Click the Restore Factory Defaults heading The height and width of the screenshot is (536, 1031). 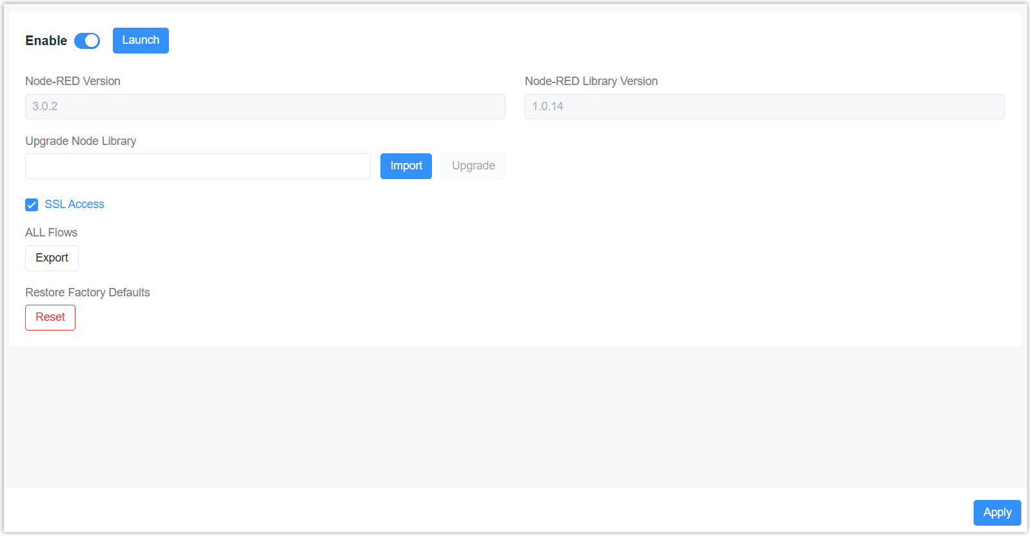(x=88, y=292)
